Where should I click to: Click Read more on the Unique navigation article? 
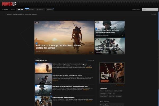pos(55,80)
